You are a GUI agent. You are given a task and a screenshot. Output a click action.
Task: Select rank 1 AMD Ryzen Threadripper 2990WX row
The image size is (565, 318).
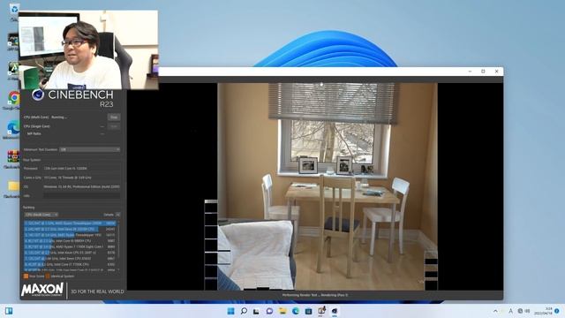(x=70, y=223)
